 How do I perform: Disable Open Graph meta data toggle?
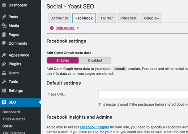pyautogui.click(x=95, y=60)
